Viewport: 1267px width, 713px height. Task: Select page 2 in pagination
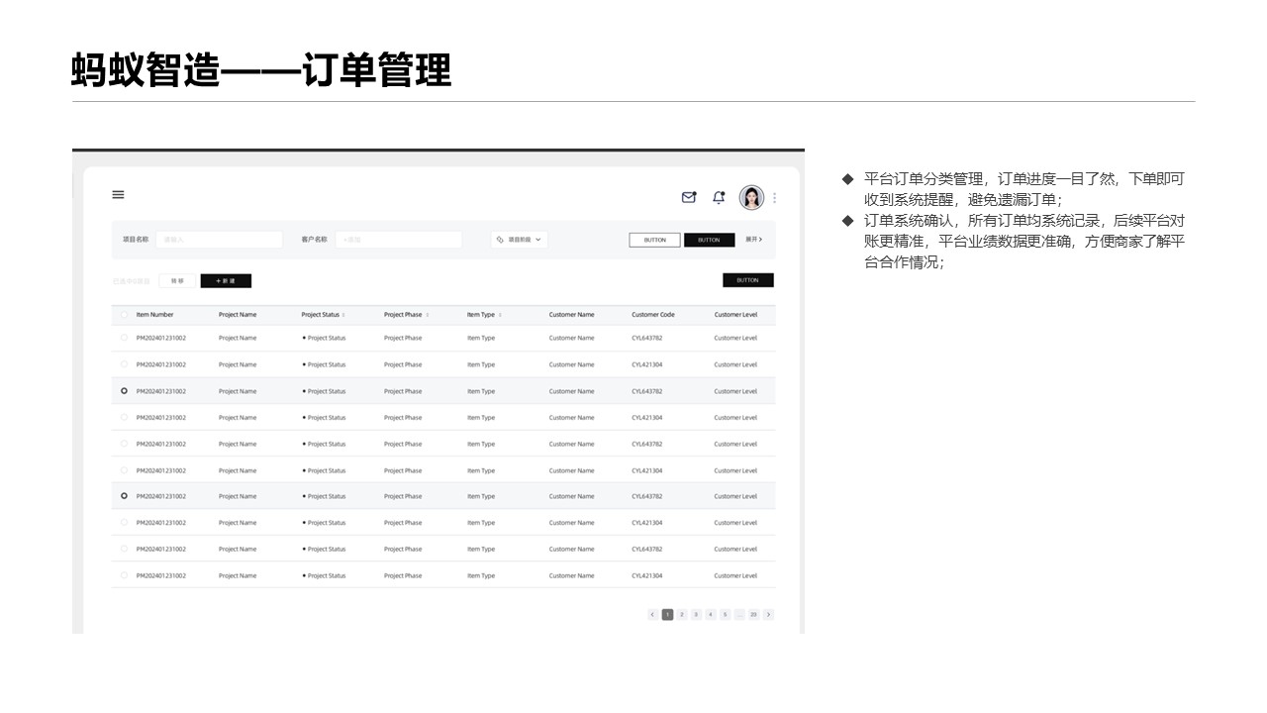click(682, 615)
